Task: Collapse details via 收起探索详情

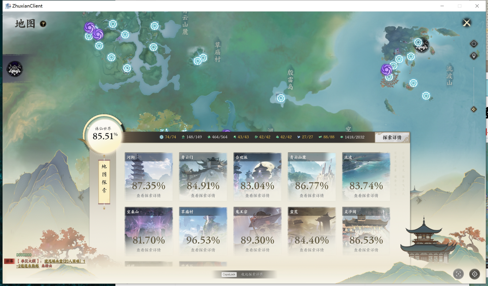Action: [252, 274]
